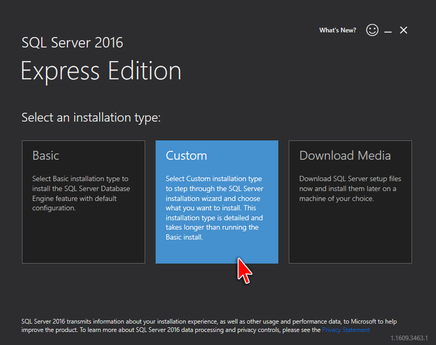Click the 'Select an installation type:' label
Image resolution: width=436 pixels, height=345 pixels.
[91, 117]
